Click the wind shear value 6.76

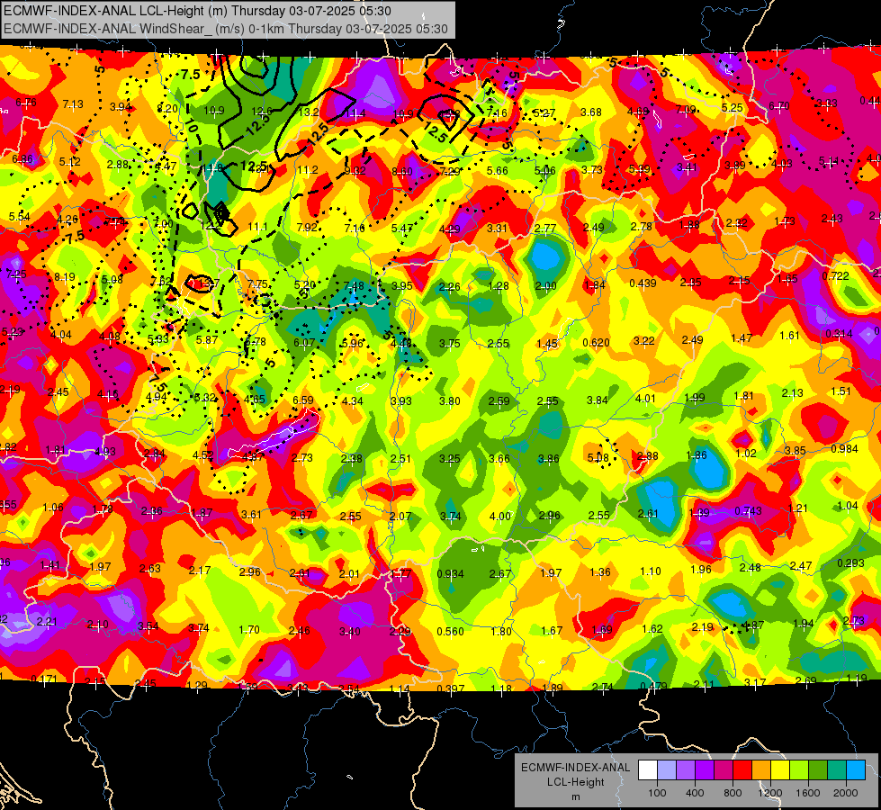click(26, 103)
